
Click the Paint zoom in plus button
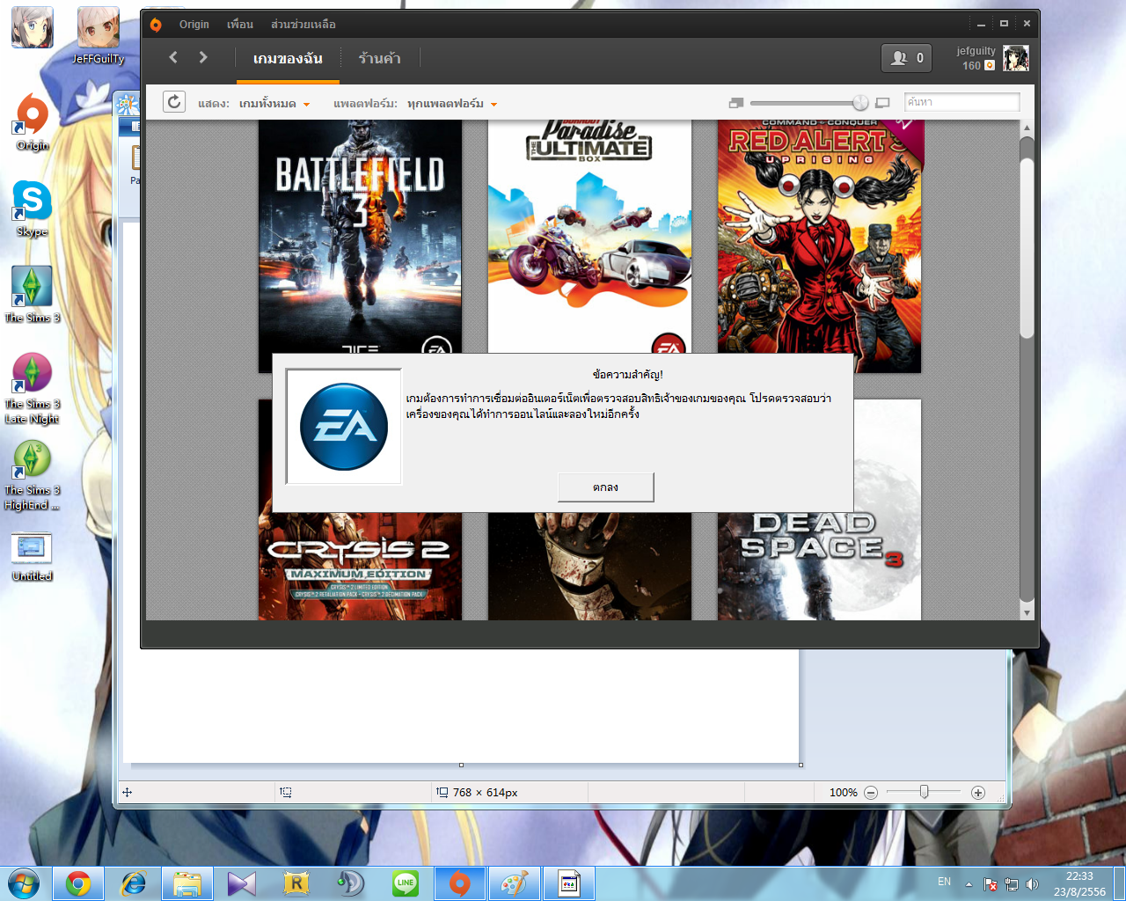click(977, 793)
